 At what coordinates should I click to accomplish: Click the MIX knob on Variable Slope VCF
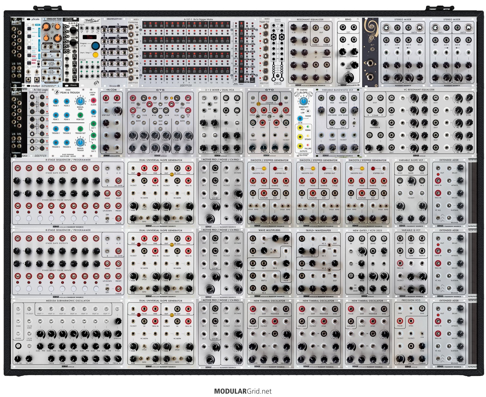[x=411, y=180]
